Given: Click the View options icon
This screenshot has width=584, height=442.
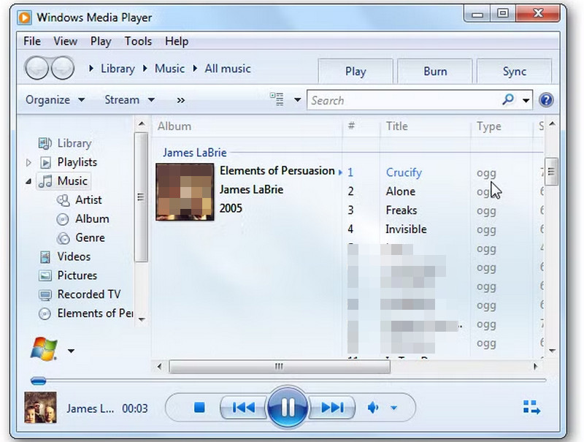Looking at the screenshot, I should coord(277,99).
